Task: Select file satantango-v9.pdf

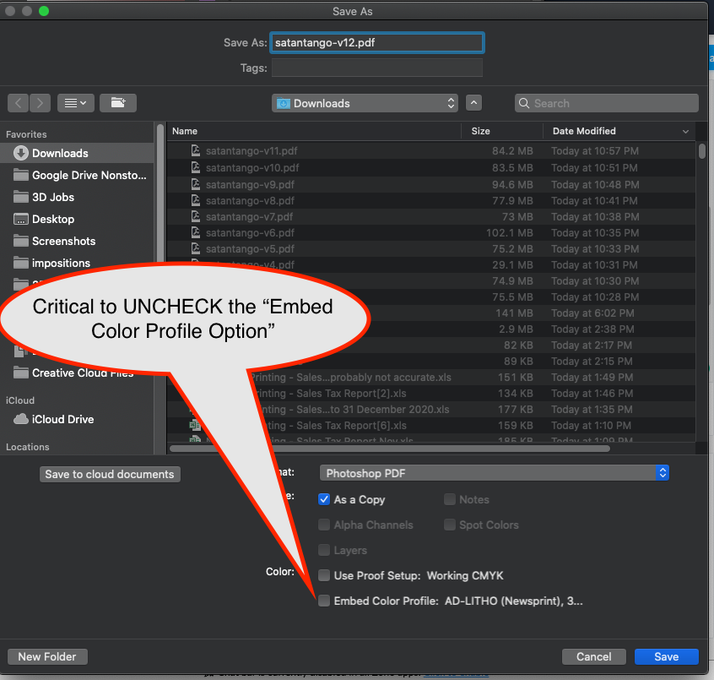Action: click(x=430, y=185)
